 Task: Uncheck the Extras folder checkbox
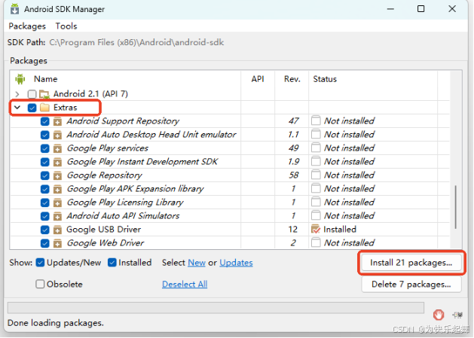(x=32, y=108)
